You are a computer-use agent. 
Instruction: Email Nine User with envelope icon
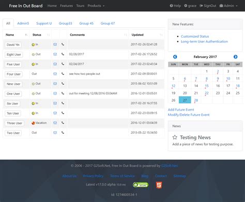tap(55, 84)
